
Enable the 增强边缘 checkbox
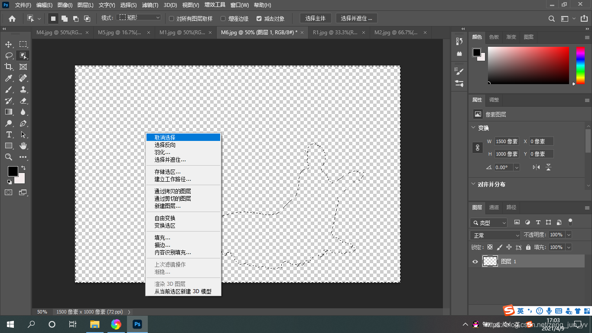[224, 18]
